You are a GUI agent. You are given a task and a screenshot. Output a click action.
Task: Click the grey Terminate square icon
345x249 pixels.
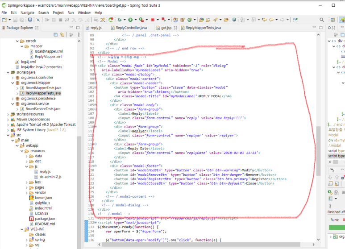[x=61, y=20]
